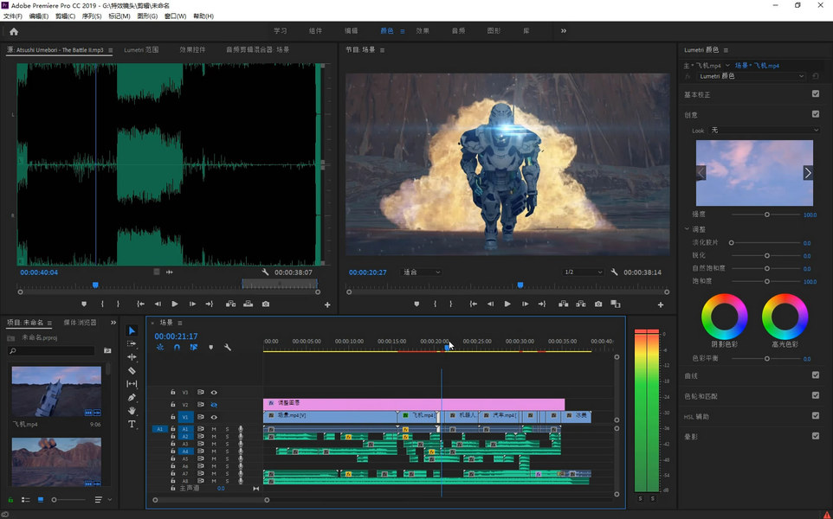Viewport: 833px width, 519px height.
Task: Create new bin in Project panel
Action: [108, 351]
